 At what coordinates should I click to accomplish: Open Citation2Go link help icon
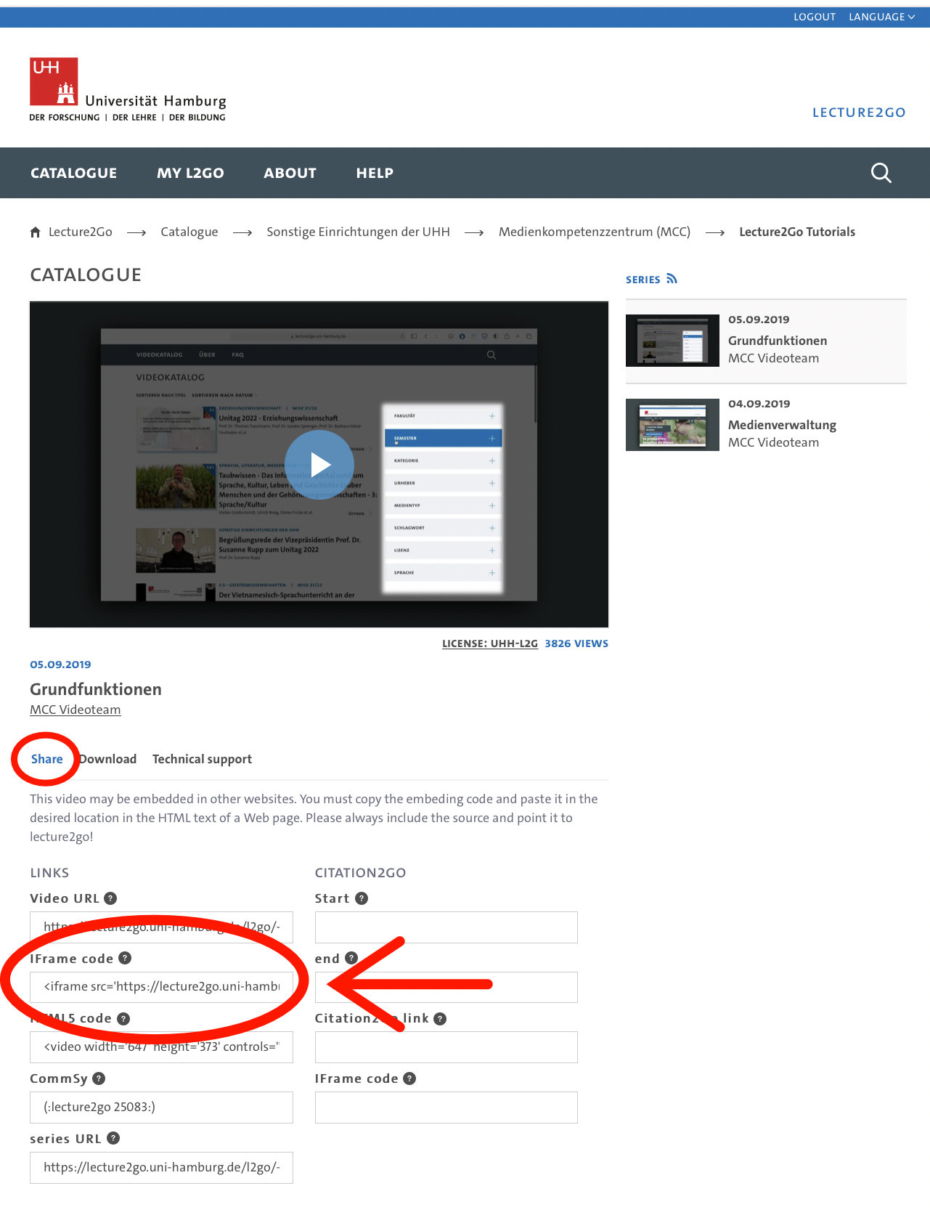point(440,1019)
